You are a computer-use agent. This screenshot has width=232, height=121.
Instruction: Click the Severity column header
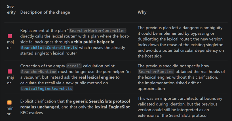(x=11, y=9)
